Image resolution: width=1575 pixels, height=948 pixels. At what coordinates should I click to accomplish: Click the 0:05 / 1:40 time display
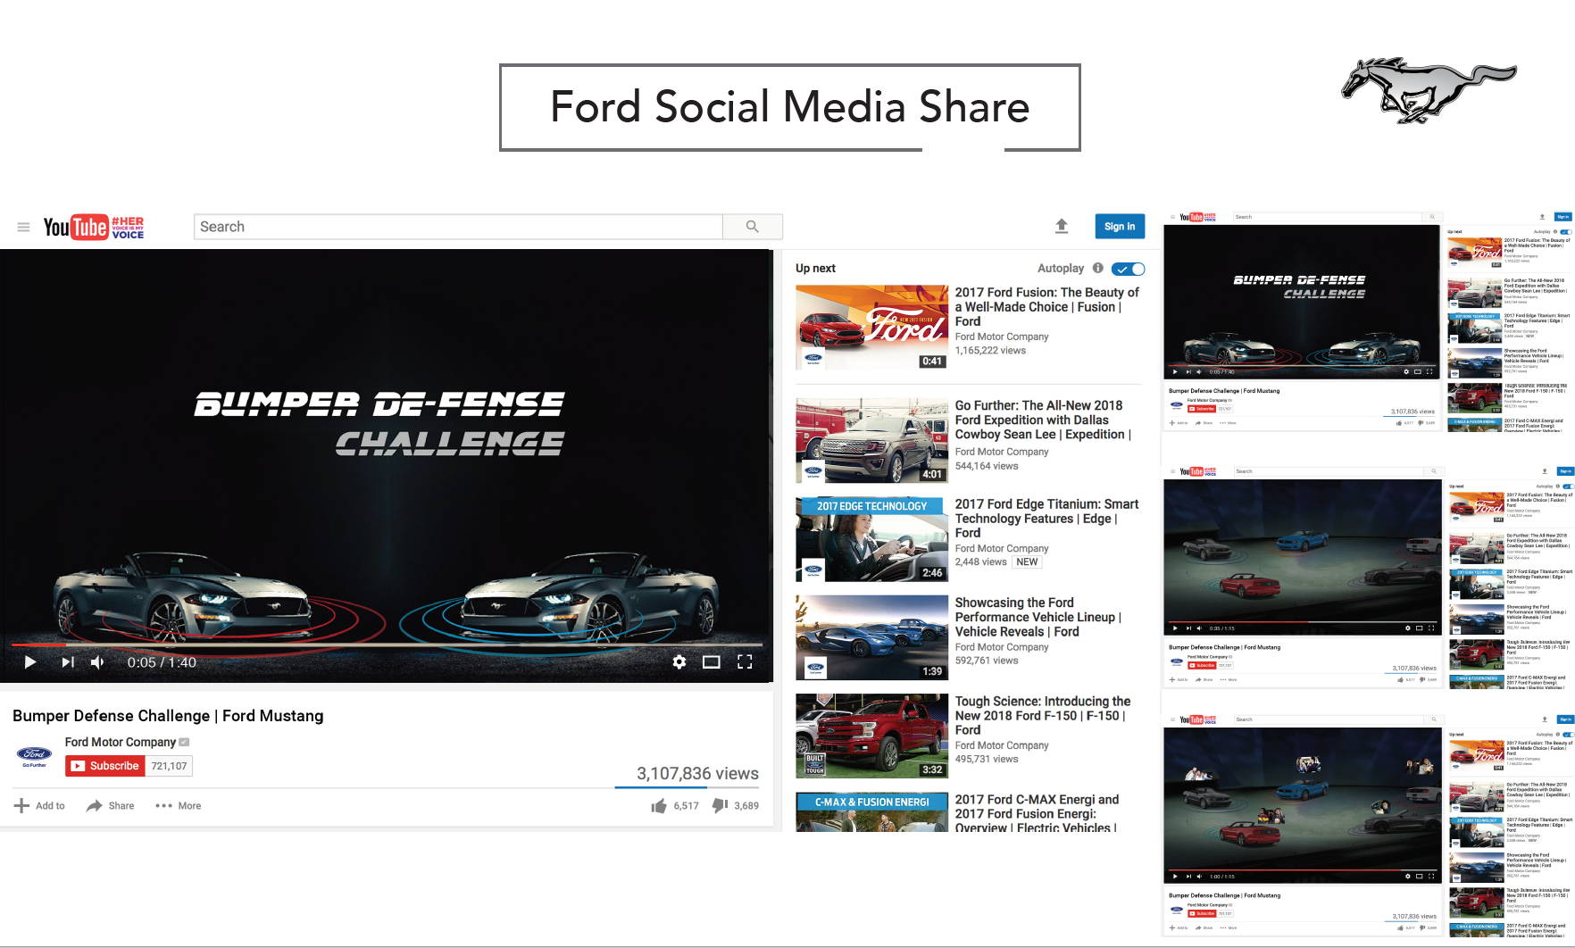pyautogui.click(x=162, y=662)
